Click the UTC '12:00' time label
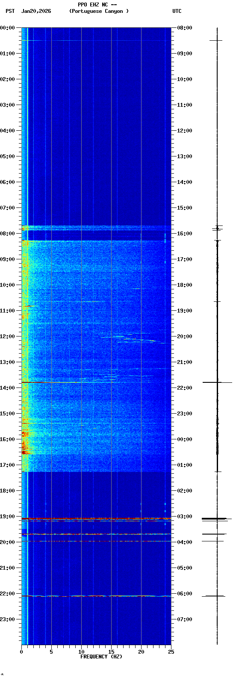The width and height of the screenshot is (236, 679). coord(185,131)
